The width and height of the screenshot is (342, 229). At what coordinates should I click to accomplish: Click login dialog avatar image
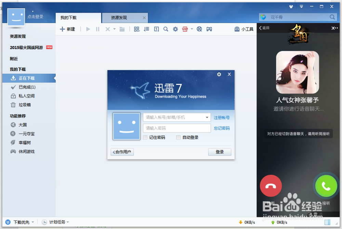click(127, 127)
